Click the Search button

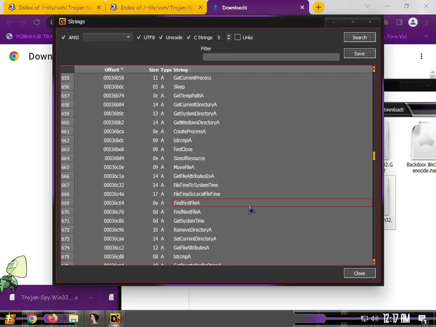359,37
